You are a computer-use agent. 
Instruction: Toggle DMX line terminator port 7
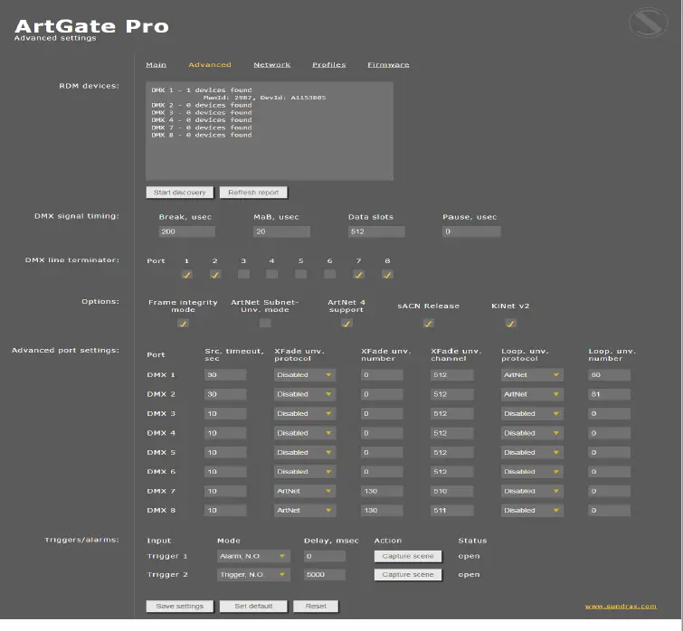(358, 274)
